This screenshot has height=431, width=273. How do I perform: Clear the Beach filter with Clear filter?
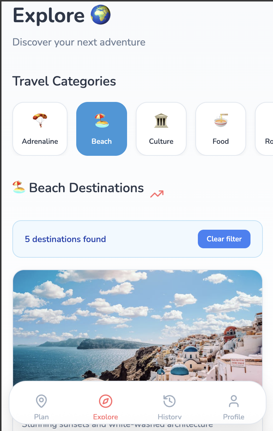tap(224, 239)
